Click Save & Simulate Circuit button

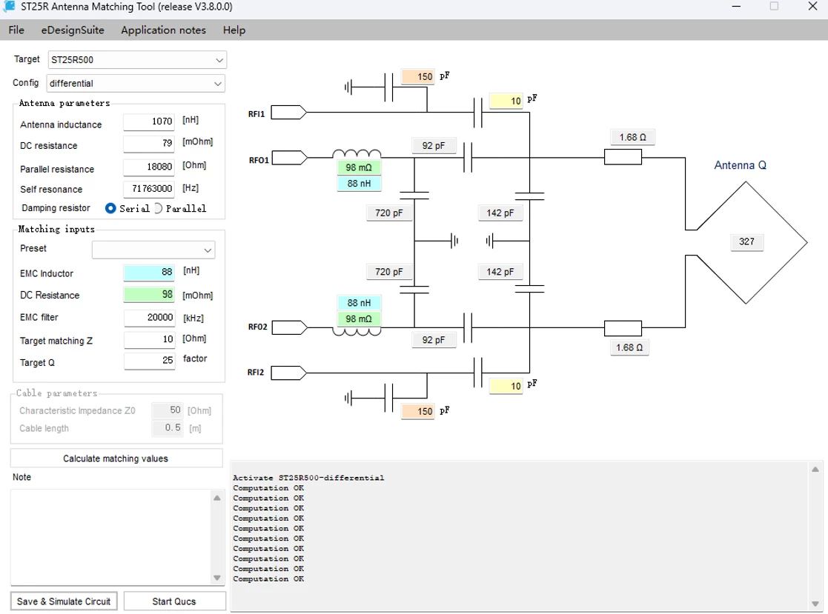click(64, 601)
